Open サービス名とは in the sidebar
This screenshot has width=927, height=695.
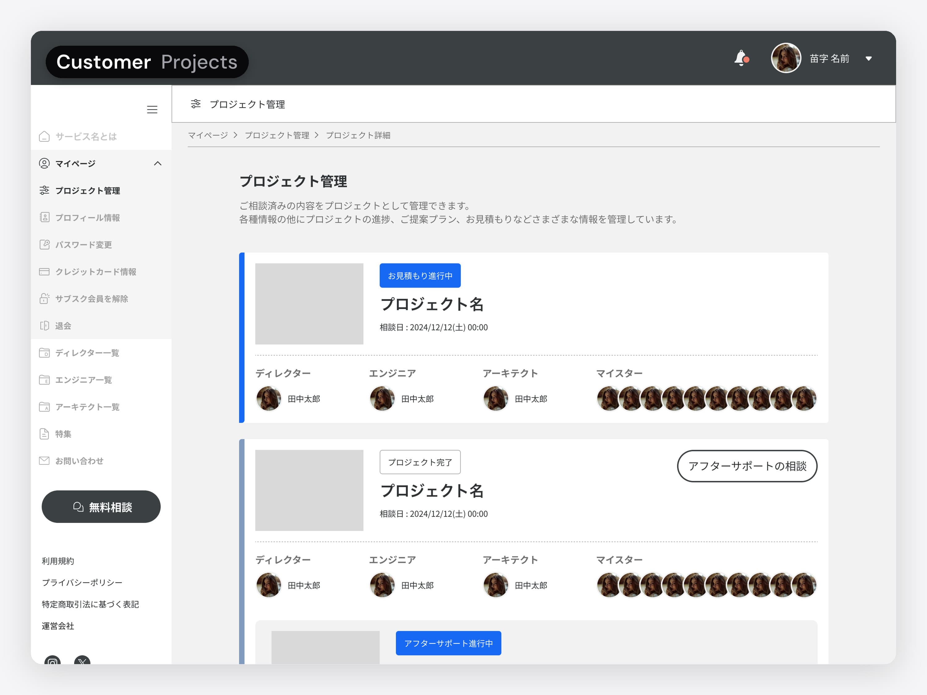(x=101, y=137)
